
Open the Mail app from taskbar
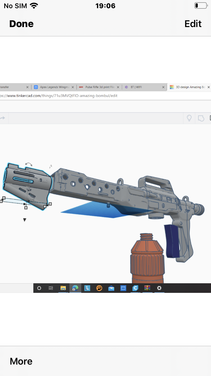(x=111, y=288)
